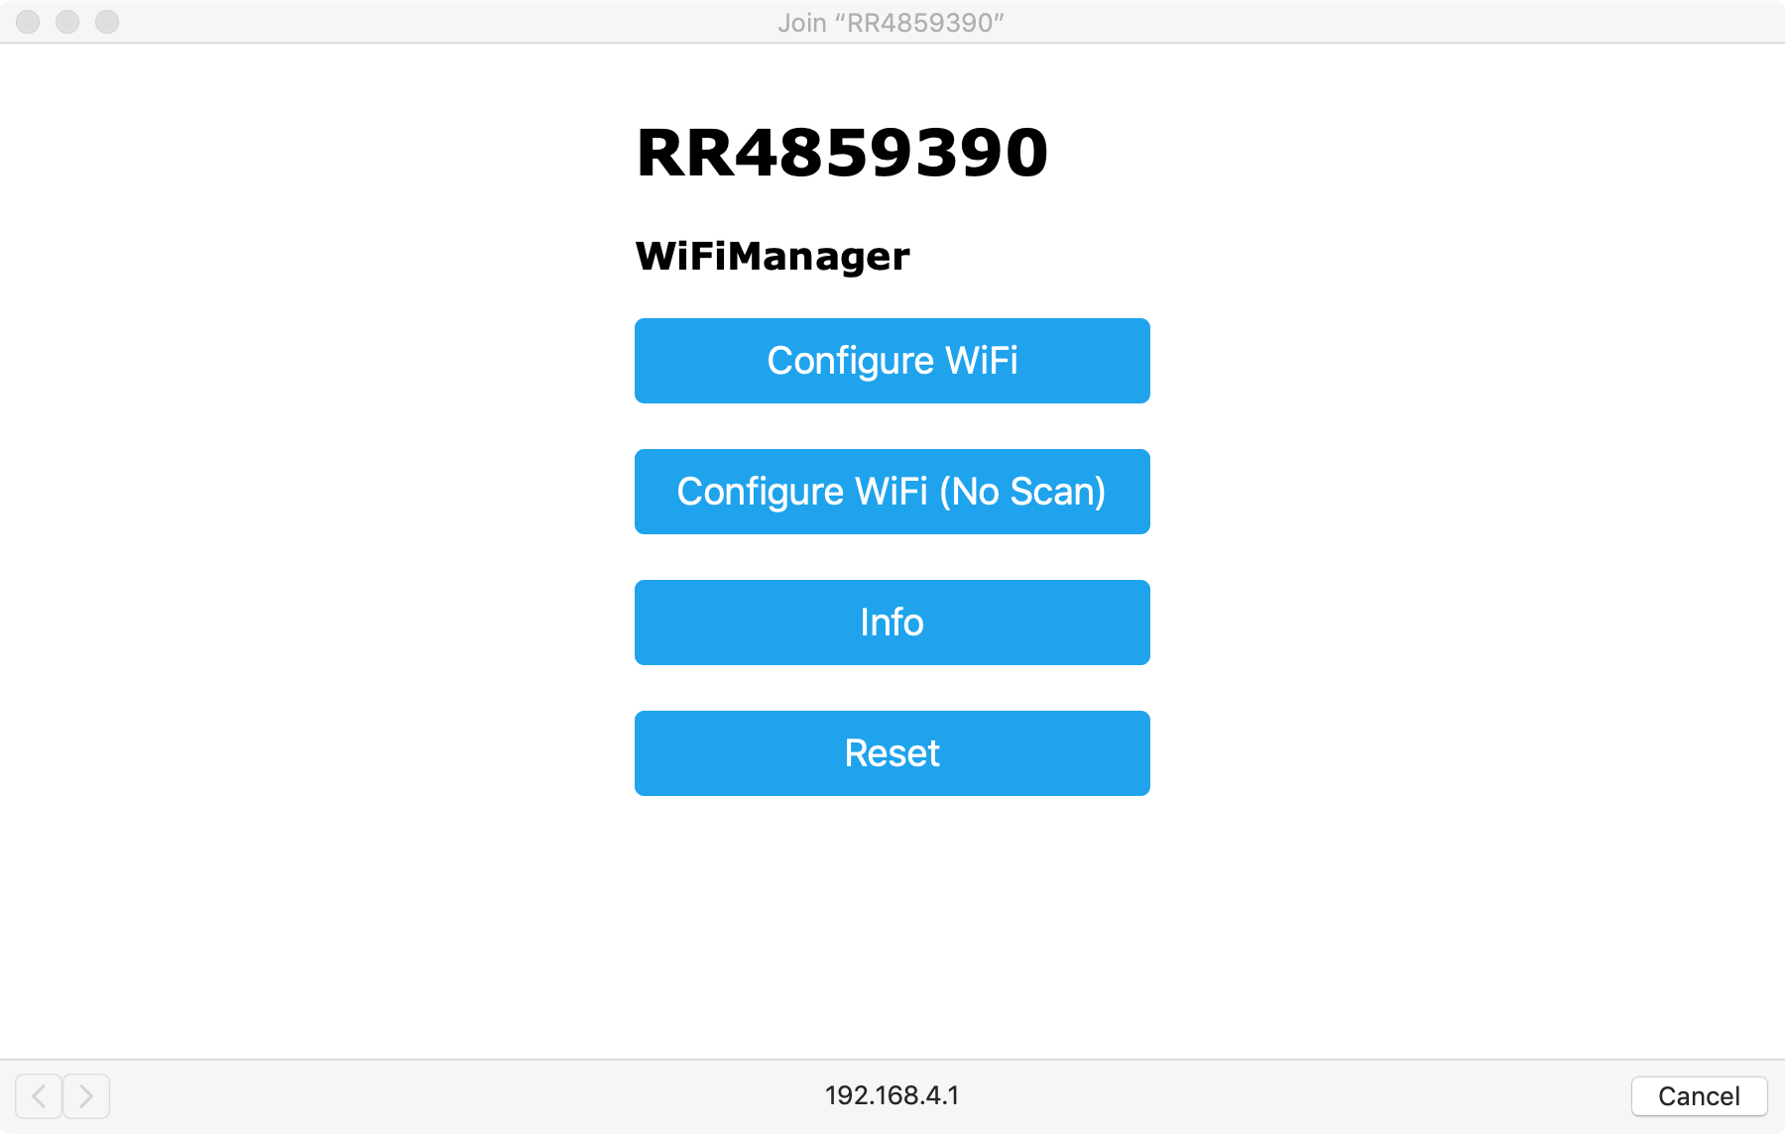This screenshot has width=1785, height=1134.
Task: Click the WiFiManager subheading
Action: tap(773, 257)
